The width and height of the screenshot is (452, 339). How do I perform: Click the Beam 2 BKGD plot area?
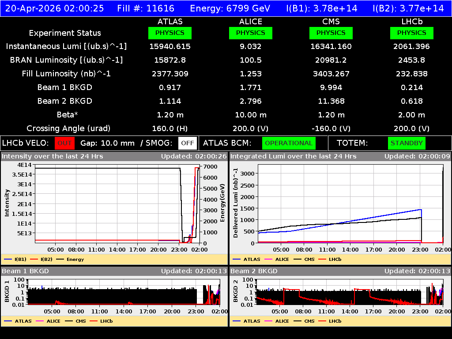pos(350,292)
